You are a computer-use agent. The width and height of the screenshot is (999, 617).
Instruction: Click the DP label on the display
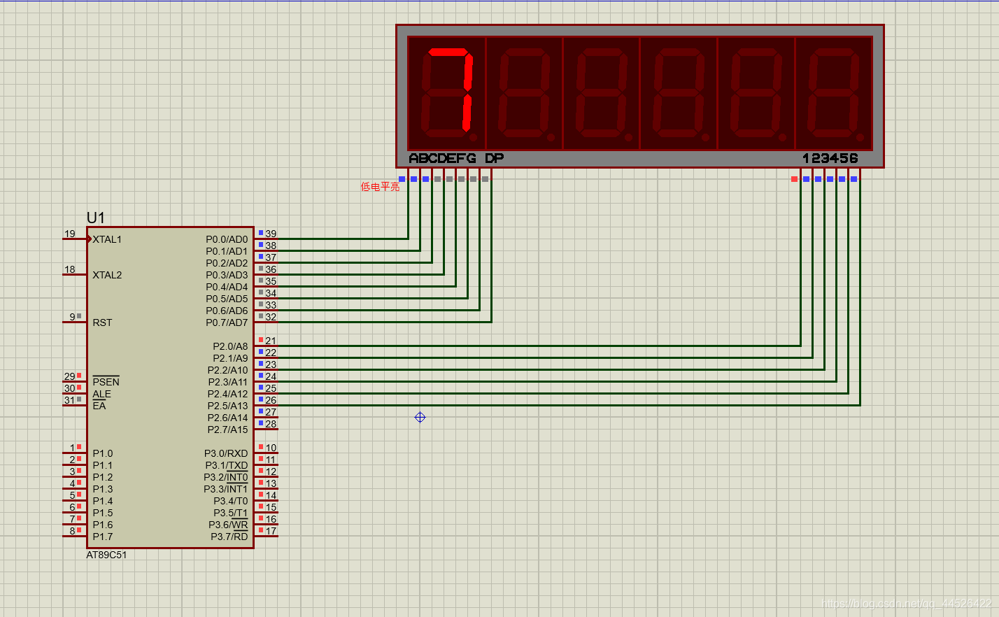(x=494, y=158)
